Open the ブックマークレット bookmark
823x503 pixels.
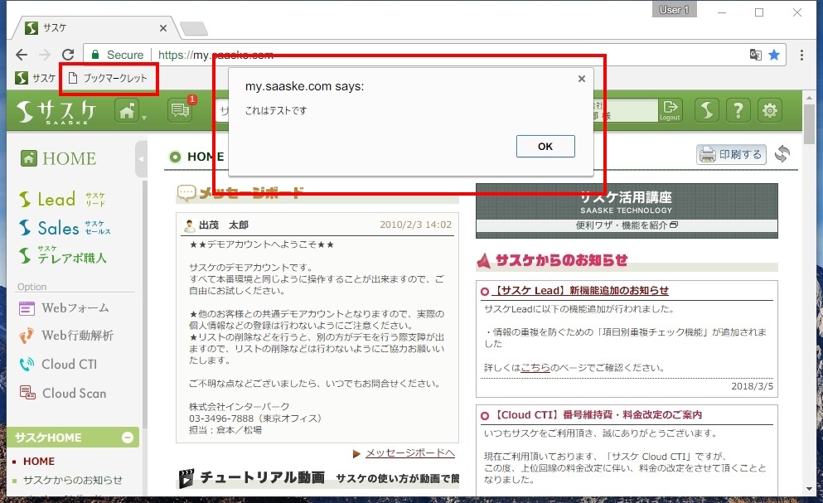pyautogui.click(x=109, y=78)
